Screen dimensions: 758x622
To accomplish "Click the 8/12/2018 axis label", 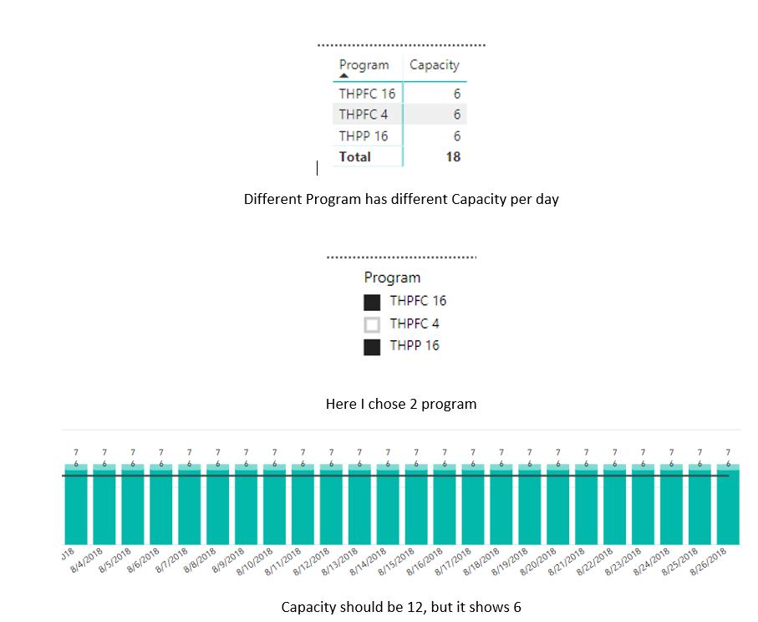I will click(311, 562).
